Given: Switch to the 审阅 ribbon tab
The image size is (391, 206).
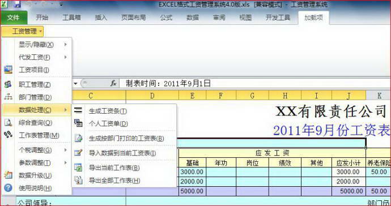Looking at the screenshot, I should pyautogui.click(x=219, y=18).
